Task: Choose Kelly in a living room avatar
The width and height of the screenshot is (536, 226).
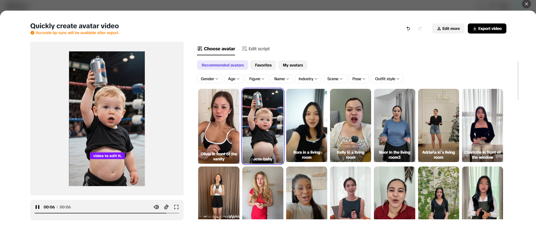Action: 350,125
